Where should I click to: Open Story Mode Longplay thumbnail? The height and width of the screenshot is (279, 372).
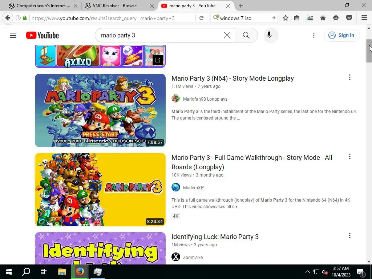100,110
